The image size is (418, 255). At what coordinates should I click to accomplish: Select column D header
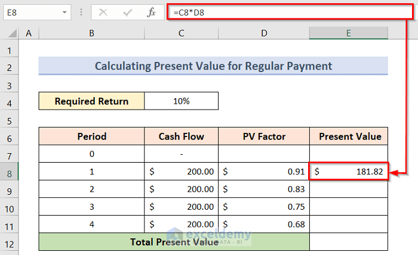pyautogui.click(x=264, y=34)
